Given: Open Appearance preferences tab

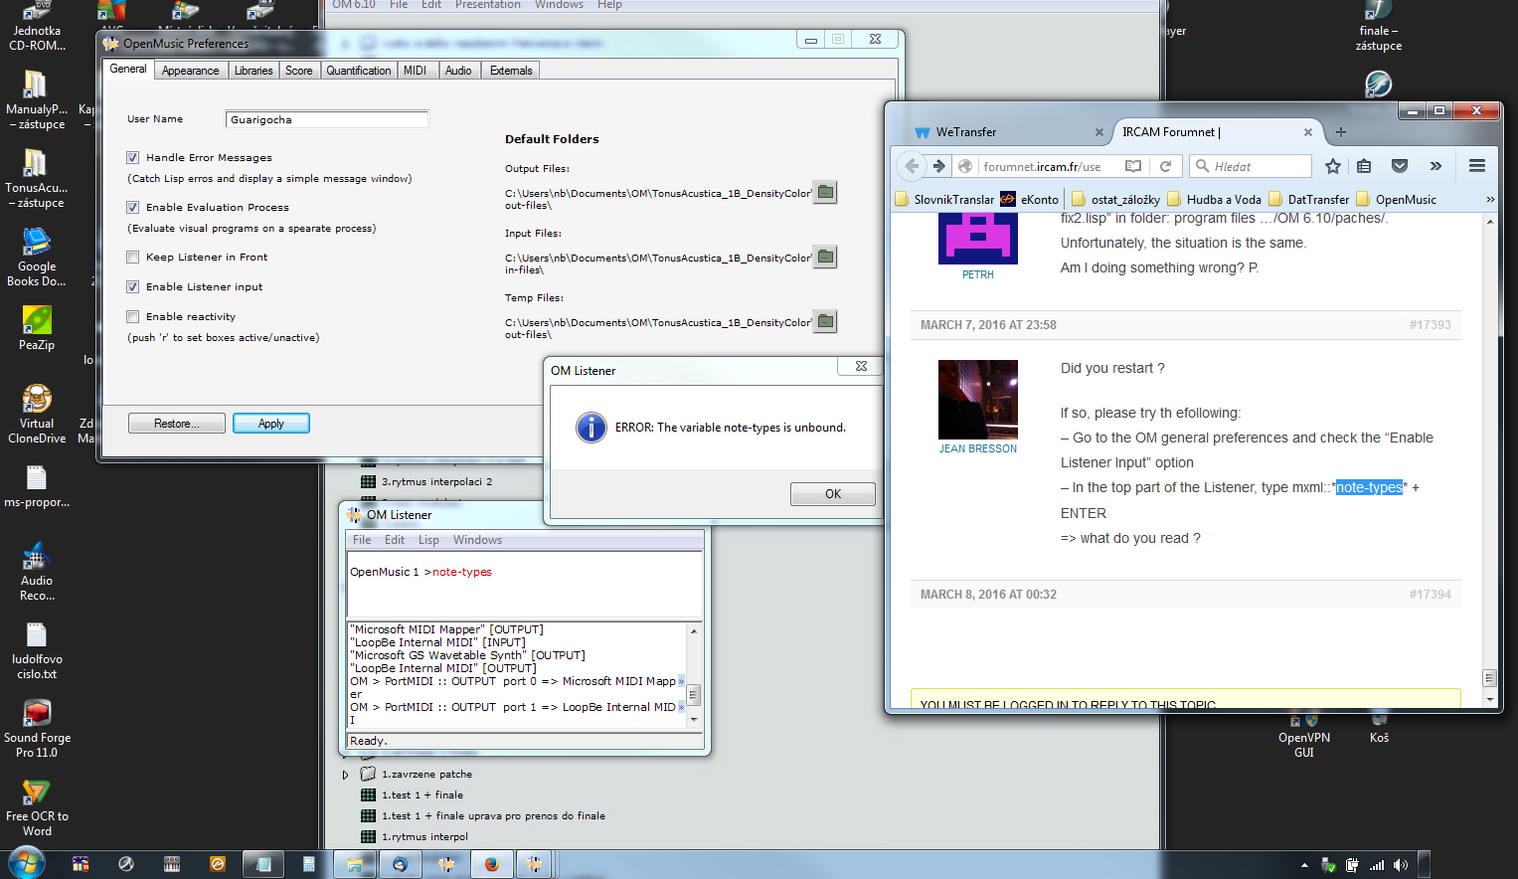Looking at the screenshot, I should point(190,71).
